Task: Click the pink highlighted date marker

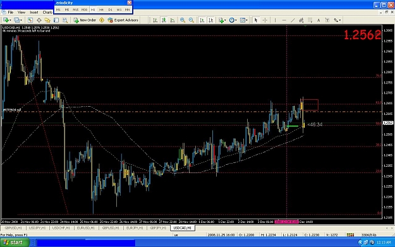Action: [x=286, y=222]
